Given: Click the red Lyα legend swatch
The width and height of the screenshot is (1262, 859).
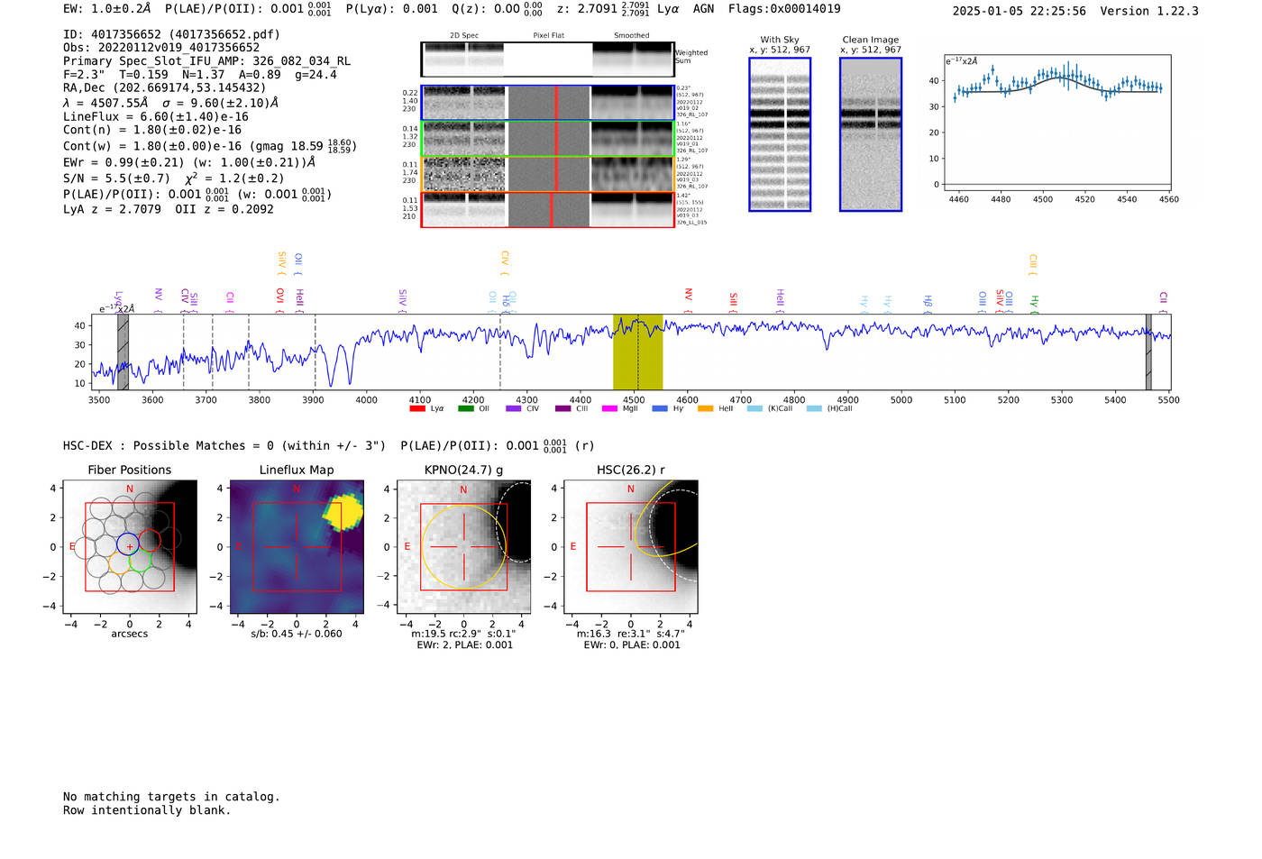Looking at the screenshot, I should click(417, 408).
